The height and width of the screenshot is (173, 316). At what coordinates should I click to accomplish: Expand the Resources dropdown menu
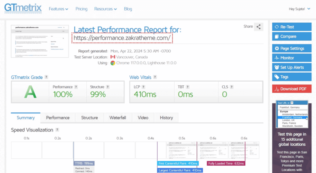(x=106, y=9)
